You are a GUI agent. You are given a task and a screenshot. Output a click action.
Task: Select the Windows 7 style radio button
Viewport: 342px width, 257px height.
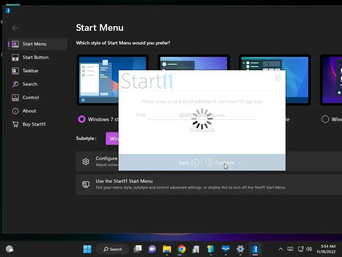point(82,119)
